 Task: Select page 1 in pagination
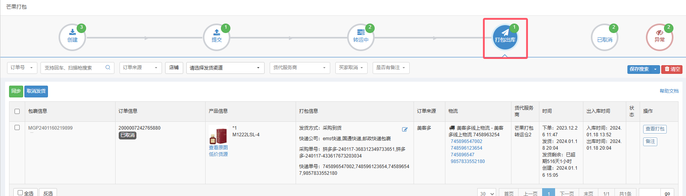point(548,193)
